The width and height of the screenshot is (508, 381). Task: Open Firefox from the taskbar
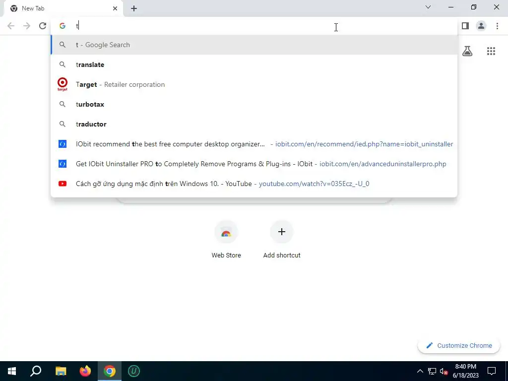point(85,371)
